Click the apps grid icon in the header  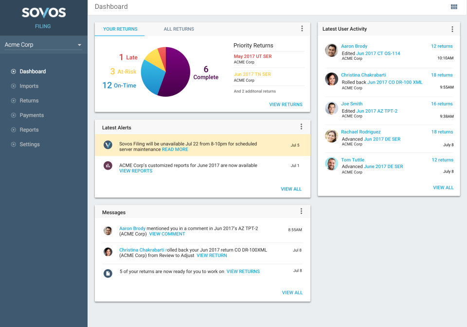point(454,6)
